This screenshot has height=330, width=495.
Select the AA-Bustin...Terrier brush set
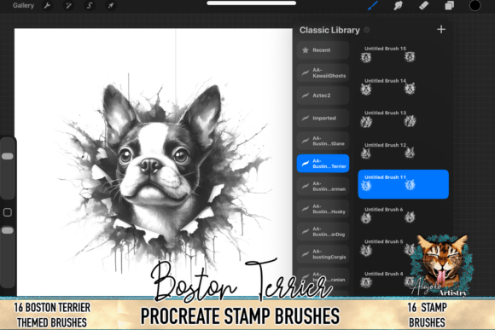tap(323, 164)
